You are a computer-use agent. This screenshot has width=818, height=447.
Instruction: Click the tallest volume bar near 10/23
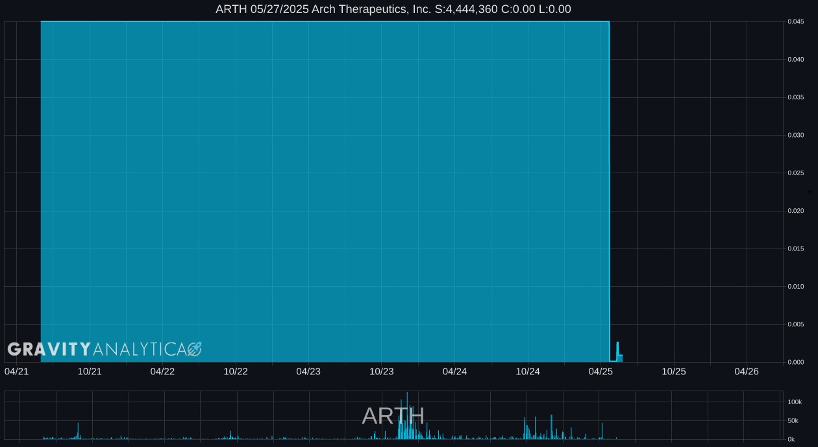407,416
